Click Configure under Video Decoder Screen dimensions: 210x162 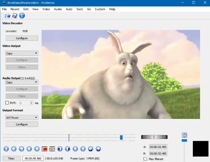tap(22, 38)
